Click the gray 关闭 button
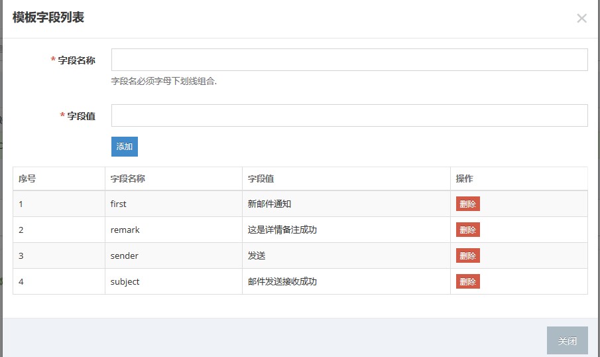Image resolution: width=600 pixels, height=357 pixels. pyautogui.click(x=567, y=340)
